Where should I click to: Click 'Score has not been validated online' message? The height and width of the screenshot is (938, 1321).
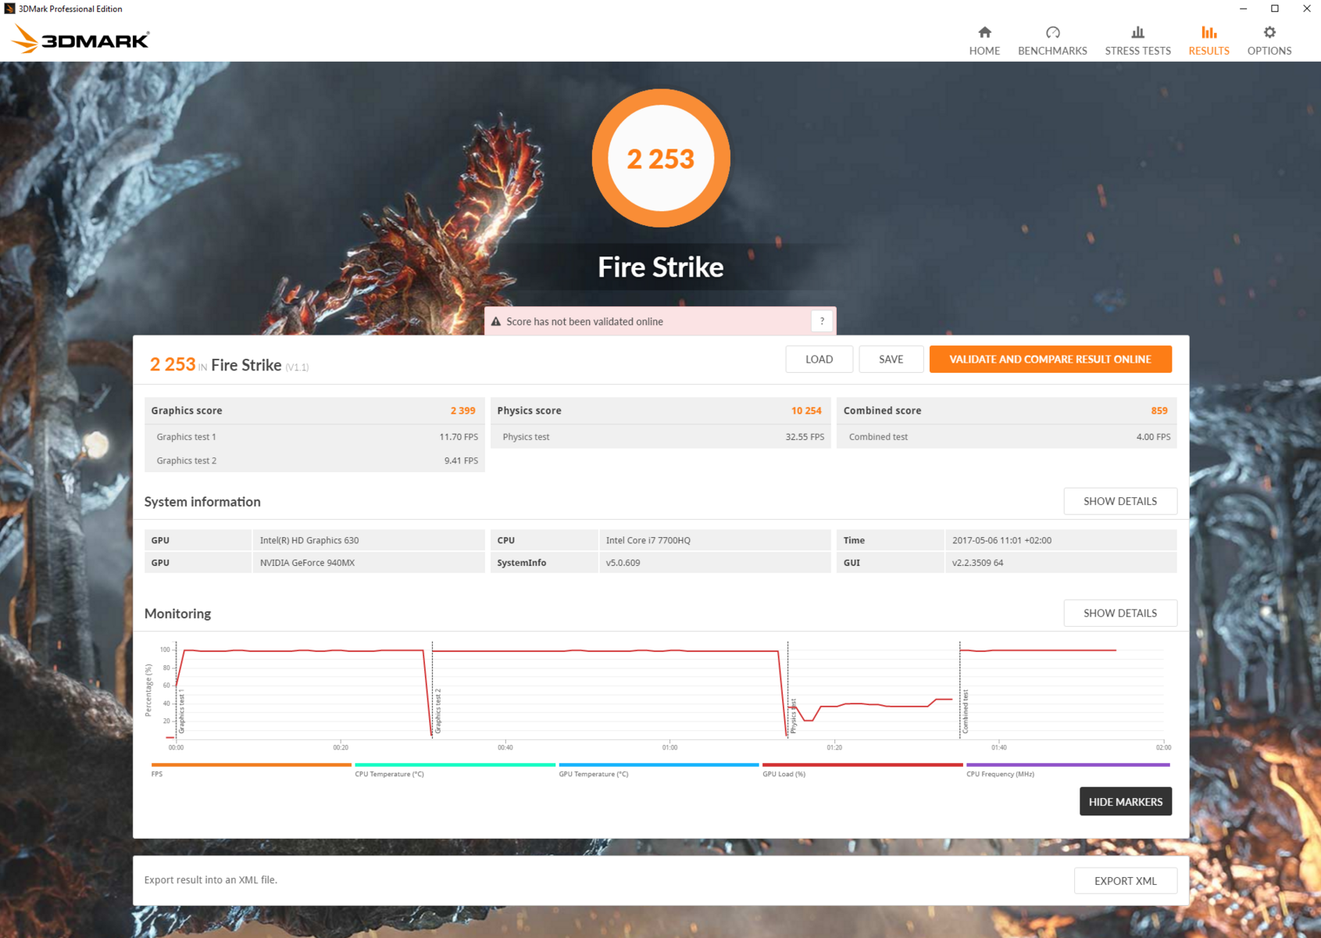[584, 321]
